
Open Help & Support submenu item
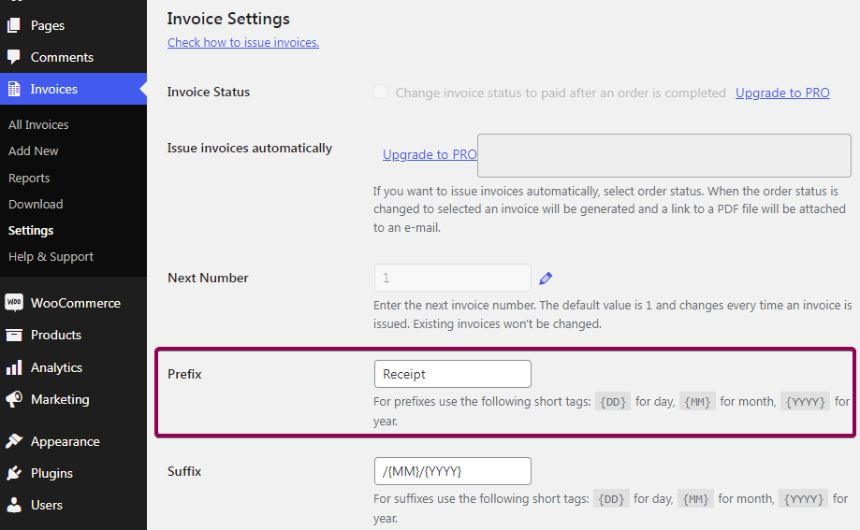click(x=51, y=256)
